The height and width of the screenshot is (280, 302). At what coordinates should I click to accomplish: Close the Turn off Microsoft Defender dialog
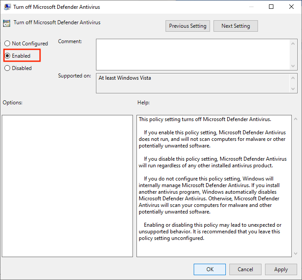(291, 7)
